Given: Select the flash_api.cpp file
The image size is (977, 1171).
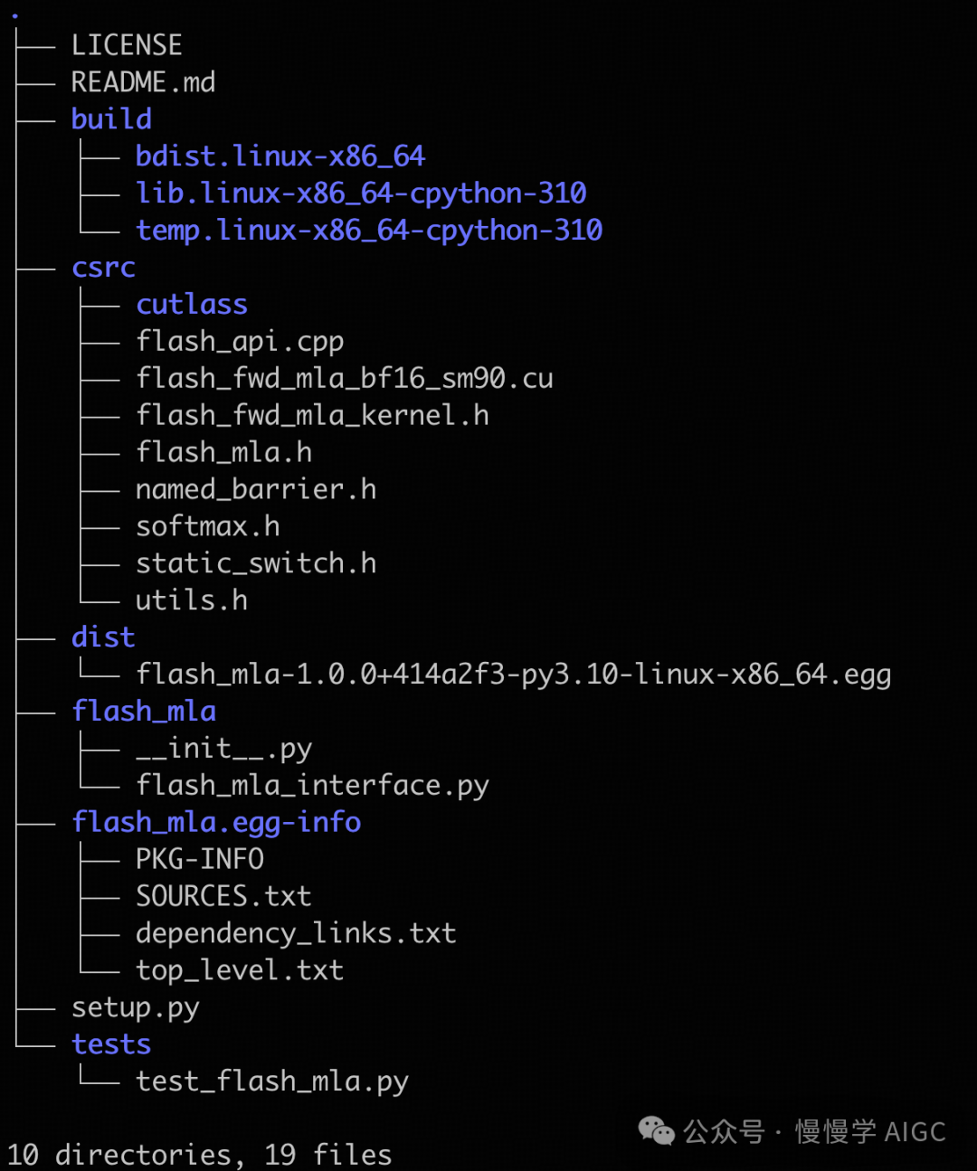Looking at the screenshot, I should (239, 342).
